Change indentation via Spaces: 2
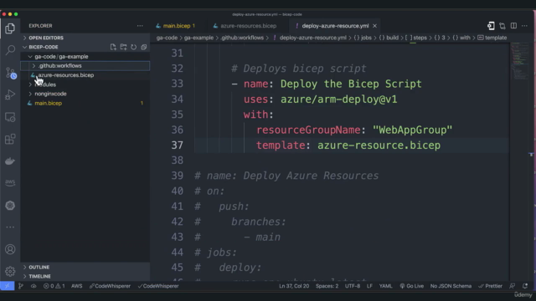Viewport: 536px width, 301px height. pos(327,286)
